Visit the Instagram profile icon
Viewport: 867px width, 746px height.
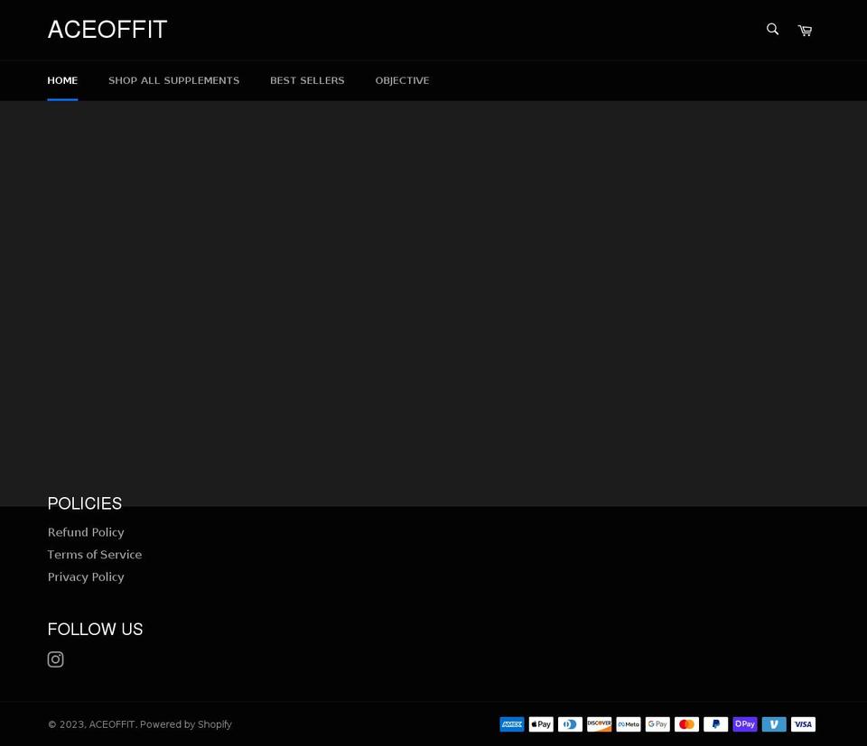coord(55,659)
